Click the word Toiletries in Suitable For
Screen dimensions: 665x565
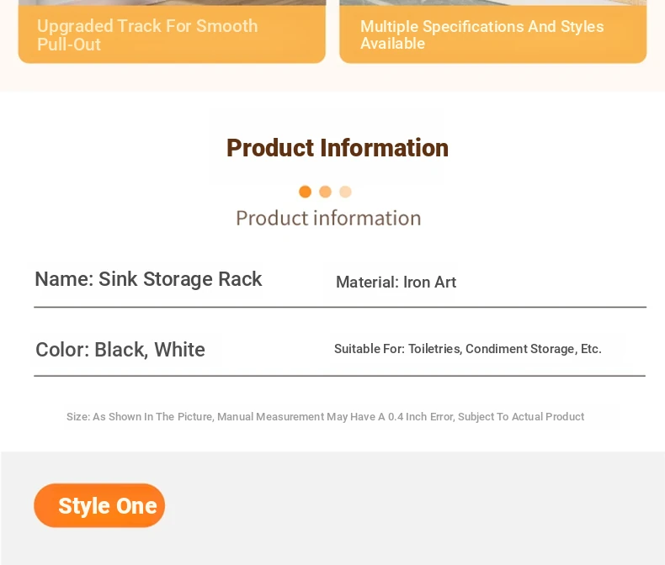434,349
